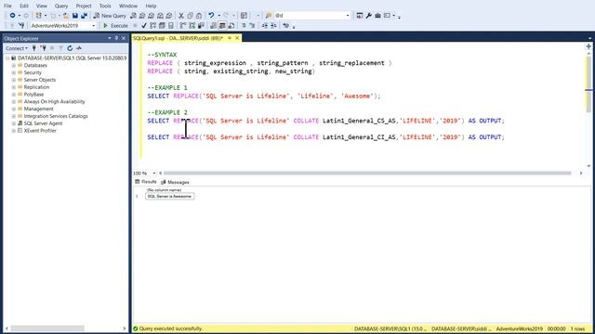Select Results to Text option
The width and height of the screenshot is (595, 334).
tap(213, 26)
